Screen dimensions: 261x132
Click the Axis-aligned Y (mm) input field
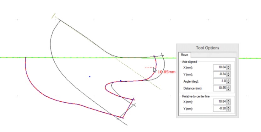click(x=220, y=74)
